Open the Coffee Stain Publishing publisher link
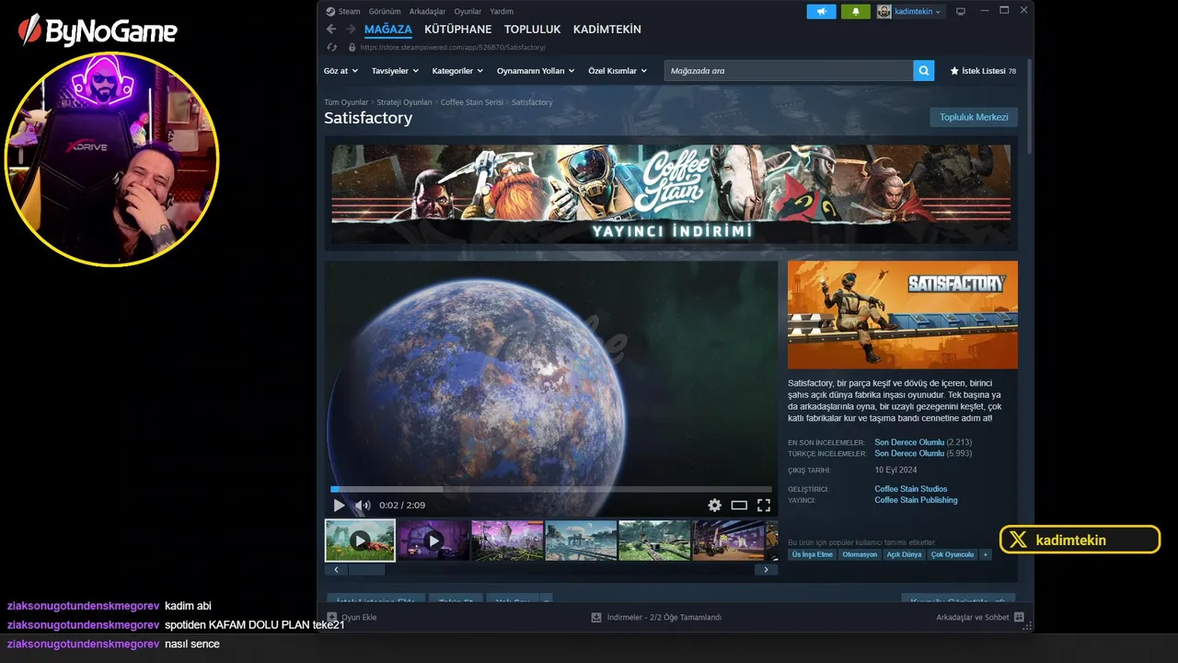The image size is (1178, 663). 916,500
